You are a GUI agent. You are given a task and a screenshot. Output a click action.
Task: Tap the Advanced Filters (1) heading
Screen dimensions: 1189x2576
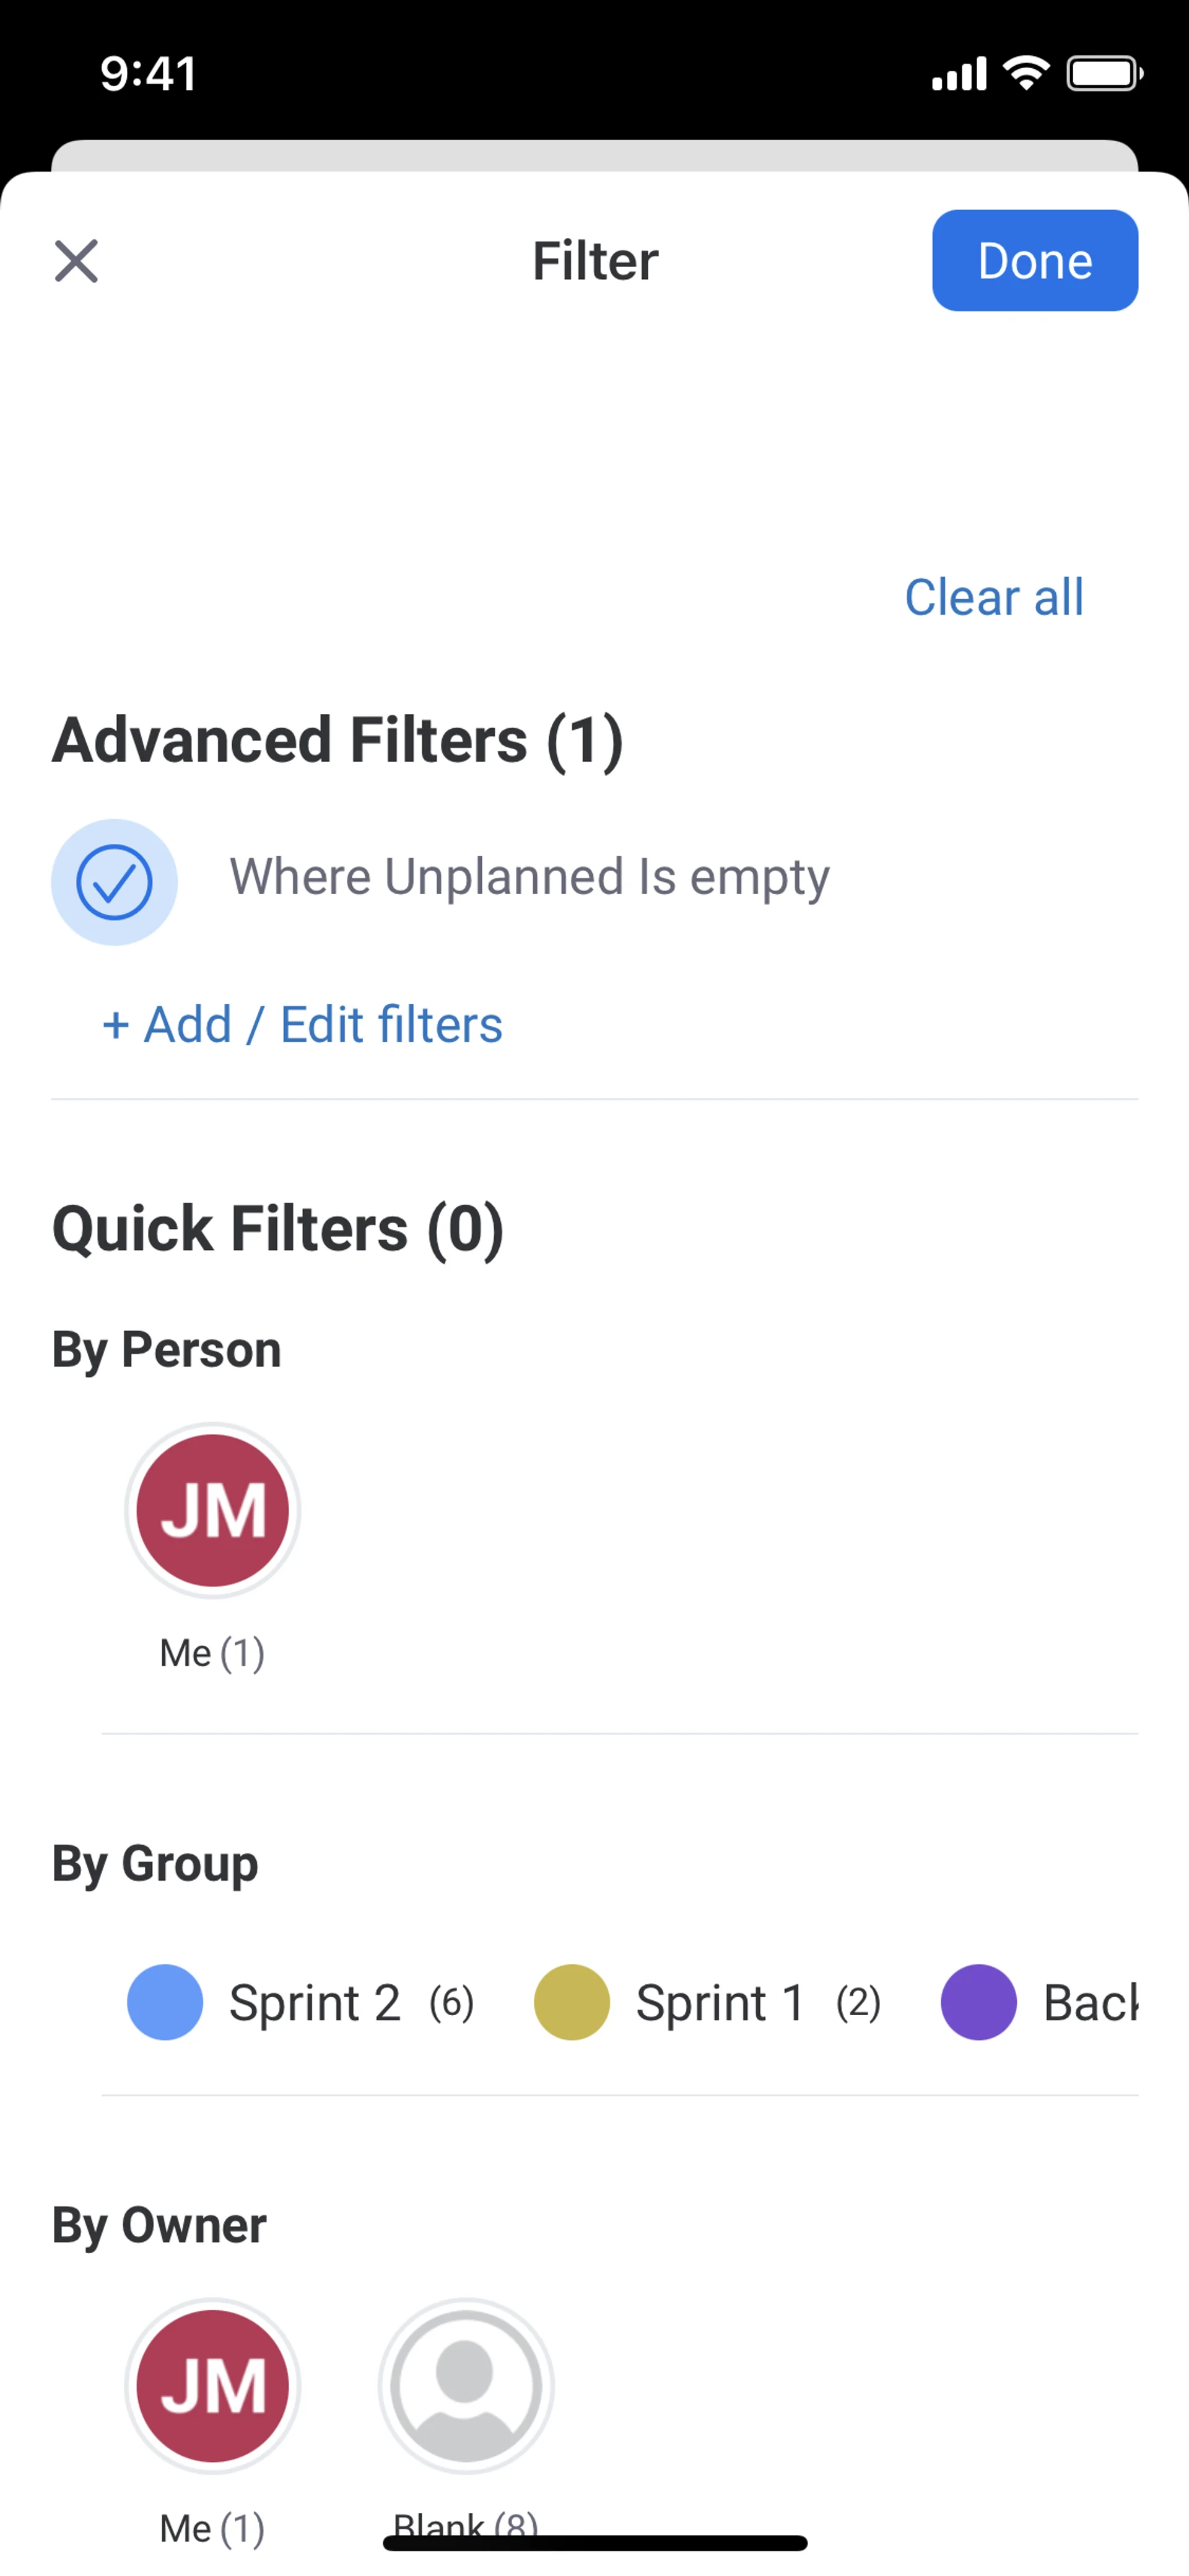click(x=338, y=740)
